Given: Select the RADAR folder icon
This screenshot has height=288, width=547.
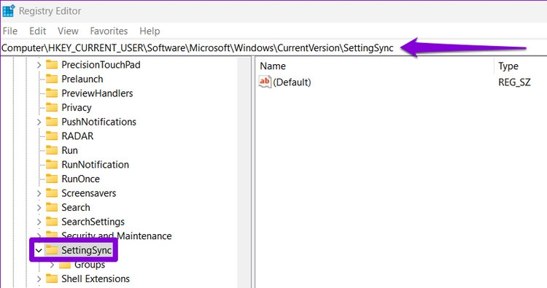Looking at the screenshot, I should coord(52,136).
